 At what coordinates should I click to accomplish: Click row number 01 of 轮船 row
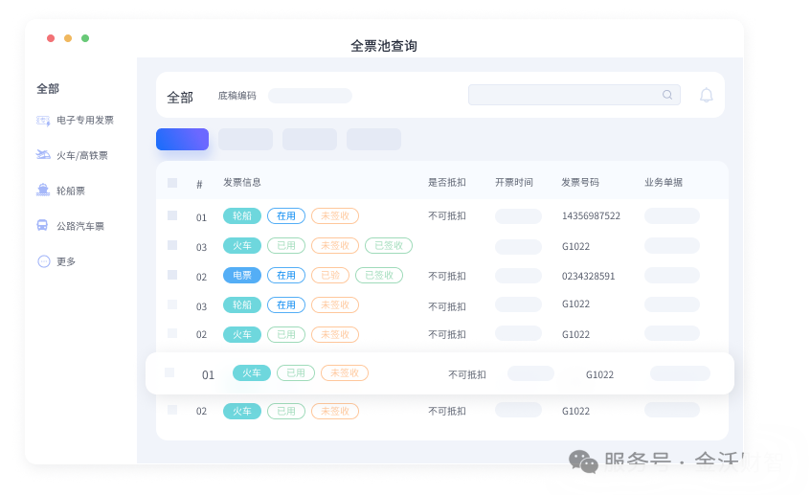point(201,217)
